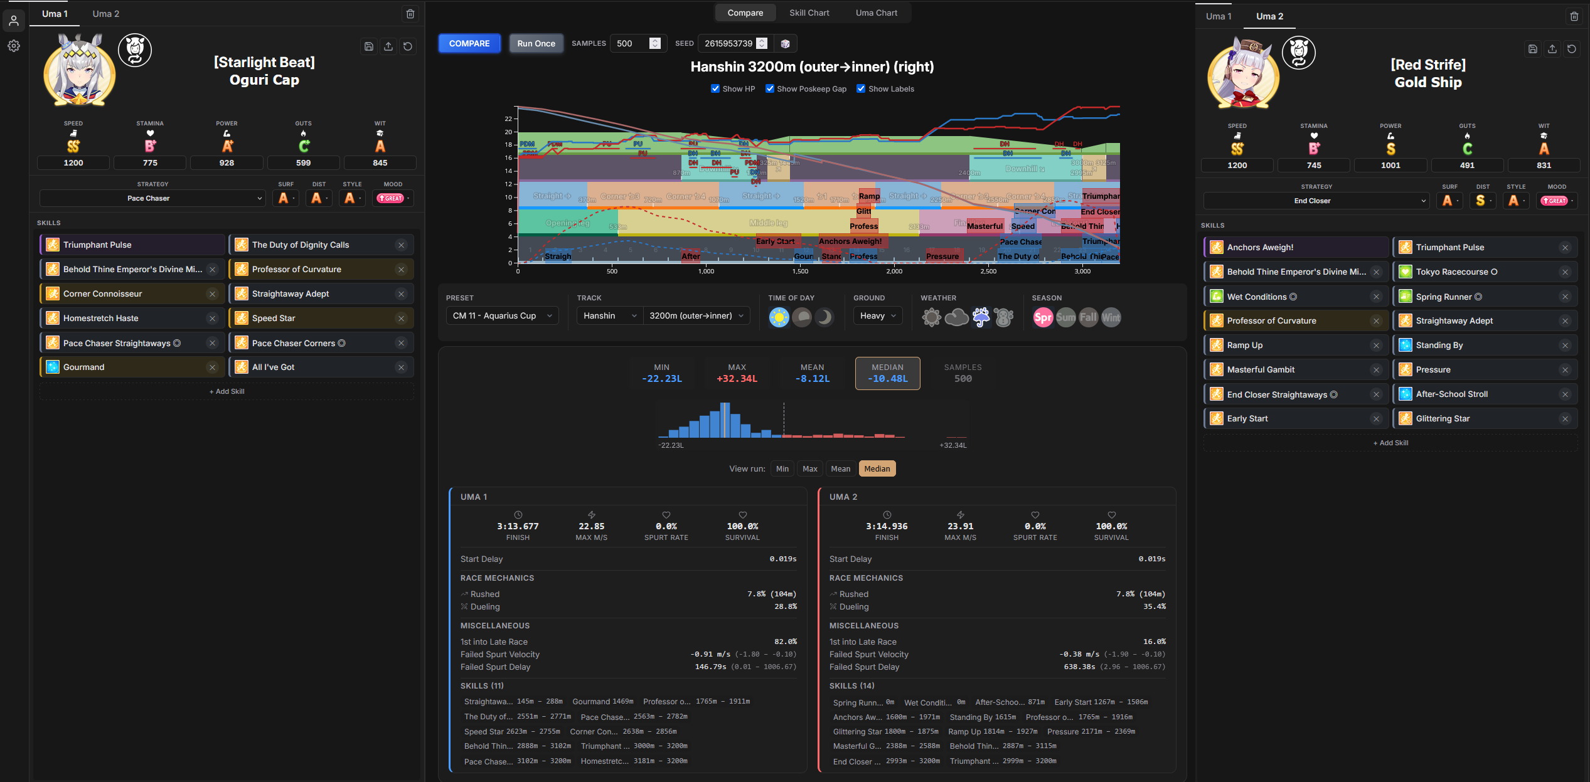
Task: Uncheck the Show HP checkbox
Action: click(x=715, y=88)
